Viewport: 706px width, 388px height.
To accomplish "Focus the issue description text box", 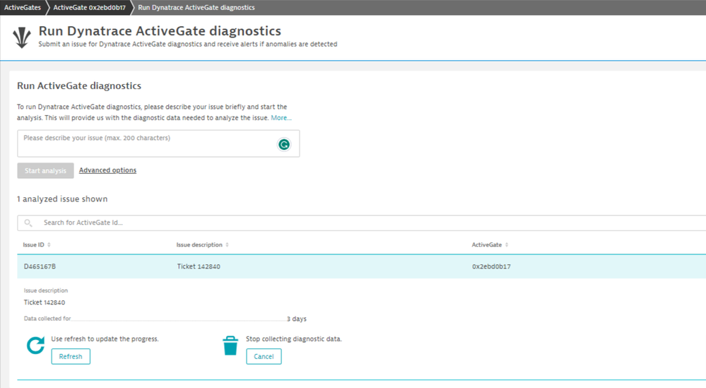I will pos(148,143).
